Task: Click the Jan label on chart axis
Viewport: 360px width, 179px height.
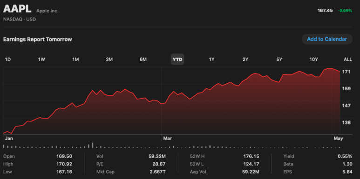Action: pos(8,139)
